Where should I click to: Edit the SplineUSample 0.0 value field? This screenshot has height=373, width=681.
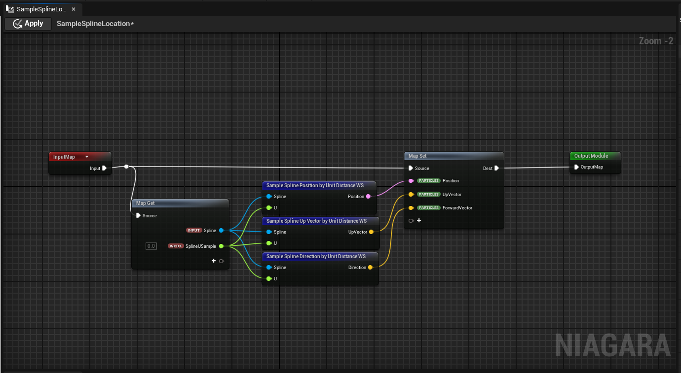point(151,246)
